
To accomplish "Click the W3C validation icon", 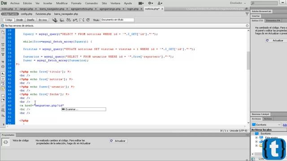I will [75, 20].
